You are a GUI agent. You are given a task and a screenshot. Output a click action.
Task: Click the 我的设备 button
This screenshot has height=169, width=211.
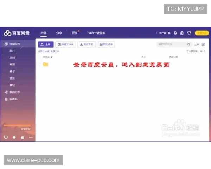(106, 44)
